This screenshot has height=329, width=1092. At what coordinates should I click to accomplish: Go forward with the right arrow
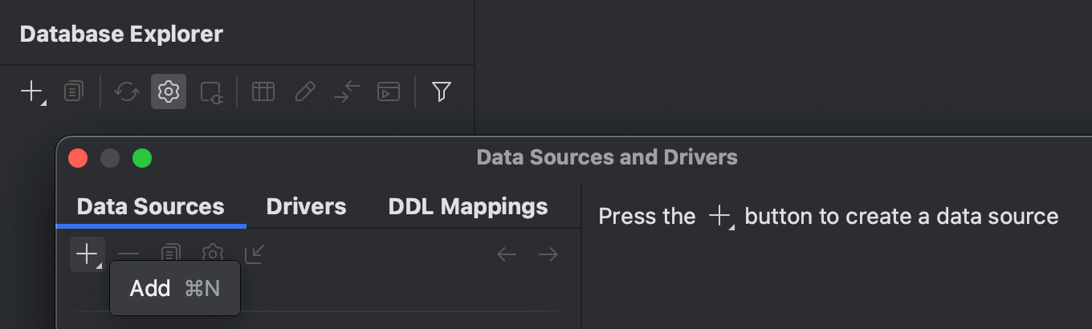(x=548, y=254)
